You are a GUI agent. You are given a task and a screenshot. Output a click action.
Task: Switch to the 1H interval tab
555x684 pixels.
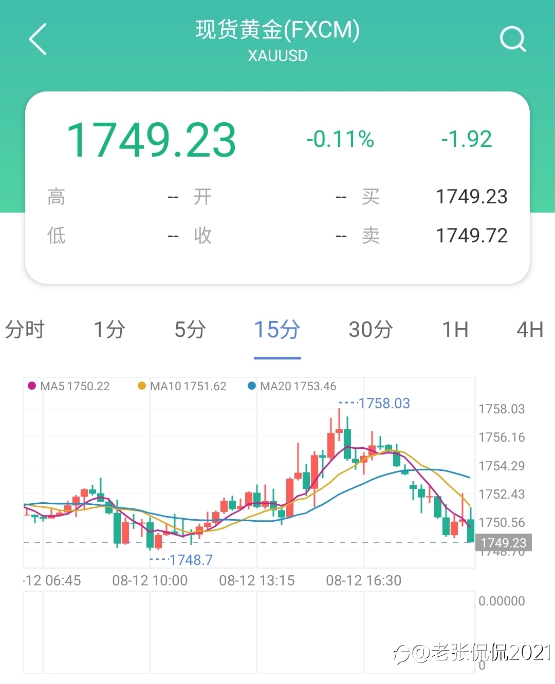pyautogui.click(x=455, y=330)
